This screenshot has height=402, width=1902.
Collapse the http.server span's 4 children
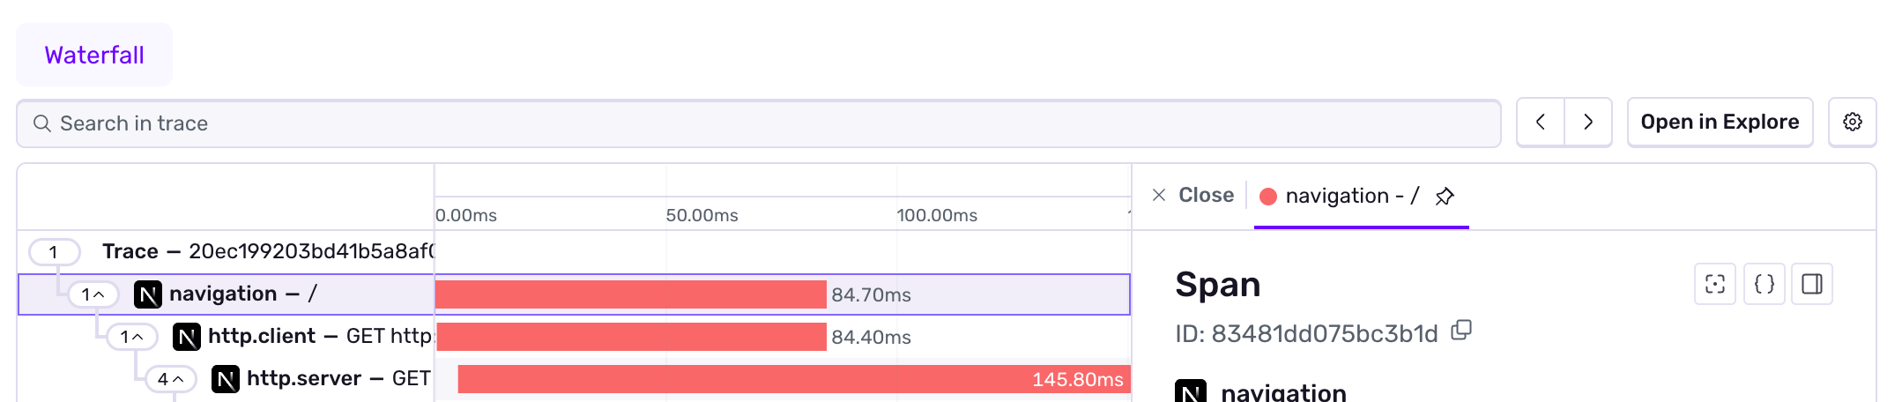tap(171, 379)
